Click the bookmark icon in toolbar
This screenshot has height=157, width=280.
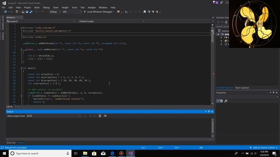145,12
